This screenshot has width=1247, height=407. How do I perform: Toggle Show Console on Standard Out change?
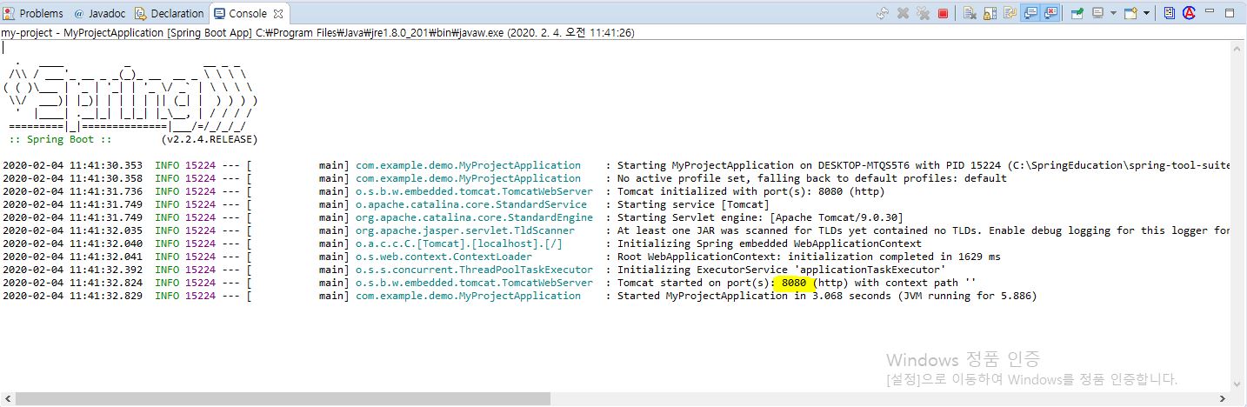click(1030, 13)
